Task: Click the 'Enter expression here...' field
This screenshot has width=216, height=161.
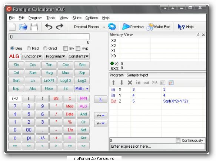Action: coord(157,146)
